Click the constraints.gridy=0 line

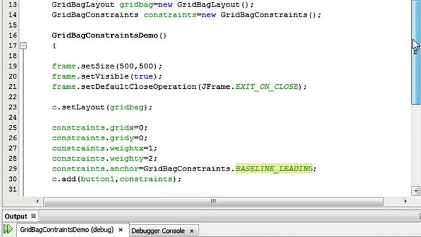coord(99,138)
